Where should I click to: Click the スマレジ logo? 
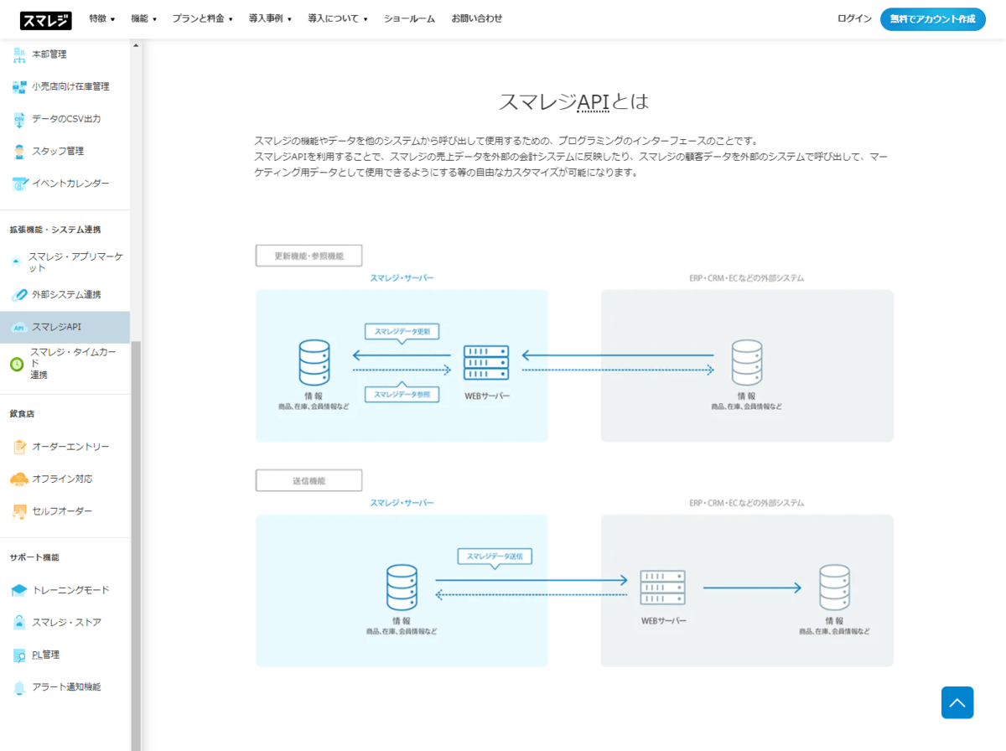point(45,20)
